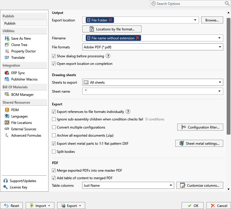Click the Support/Updates headset icon
This screenshot has height=209, width=231.
click(x=5, y=181)
